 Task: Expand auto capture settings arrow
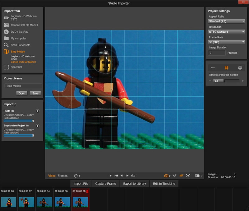80,176
